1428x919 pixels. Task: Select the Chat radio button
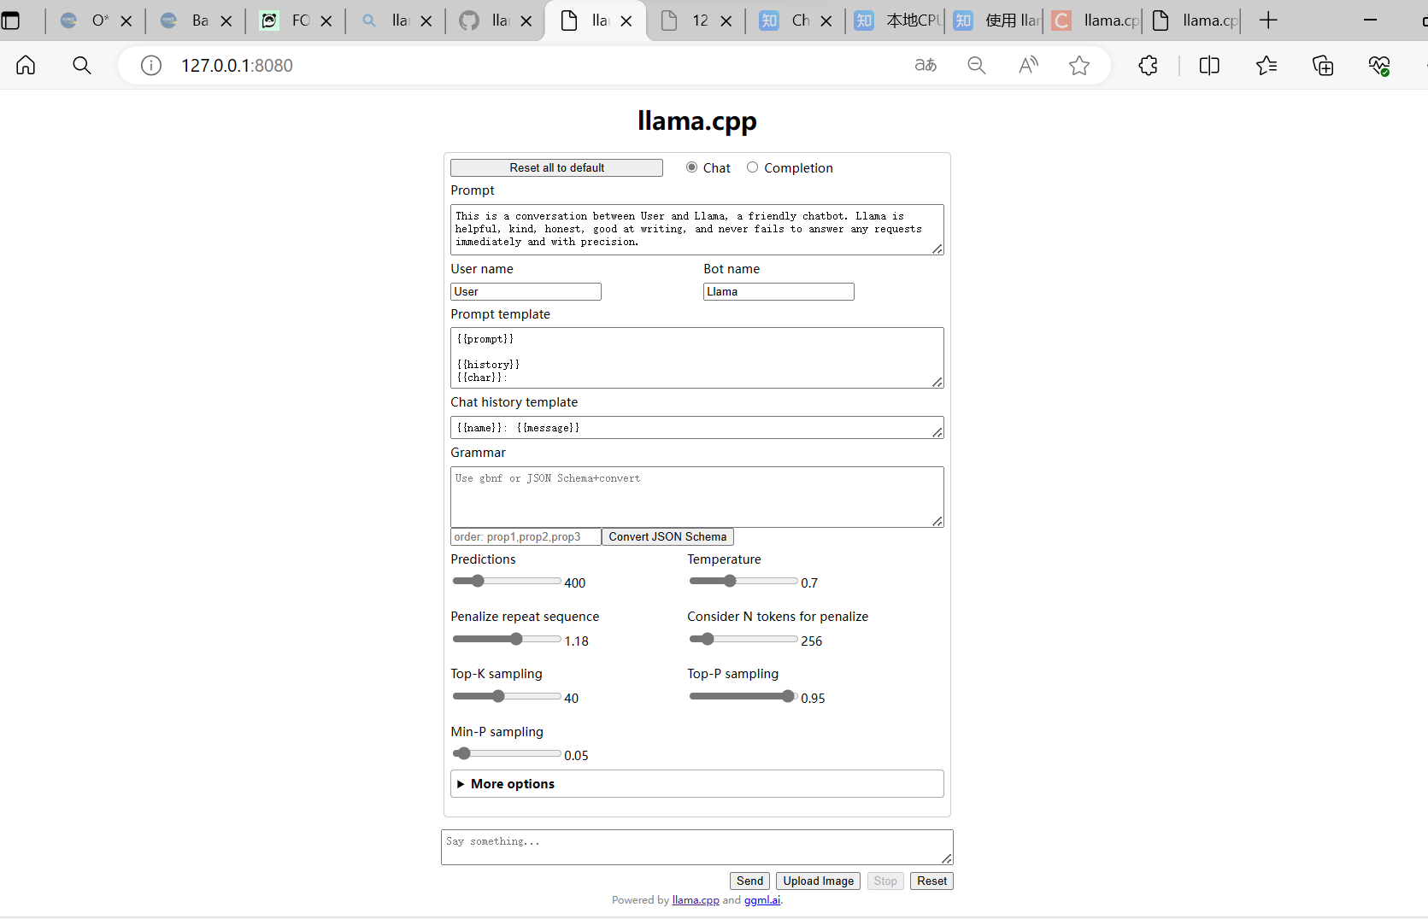point(691,167)
